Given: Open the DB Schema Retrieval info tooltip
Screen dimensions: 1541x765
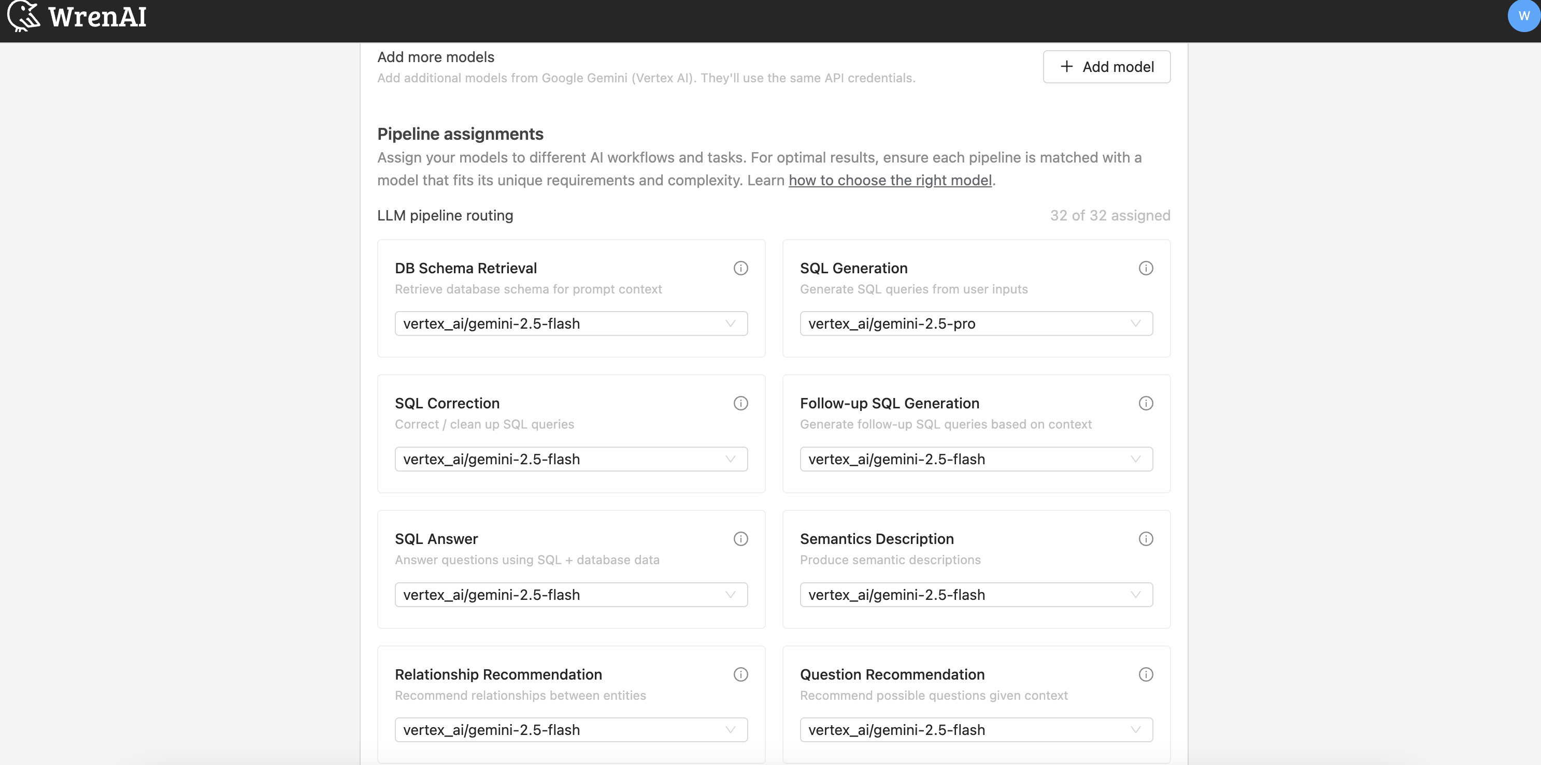Looking at the screenshot, I should [740, 268].
